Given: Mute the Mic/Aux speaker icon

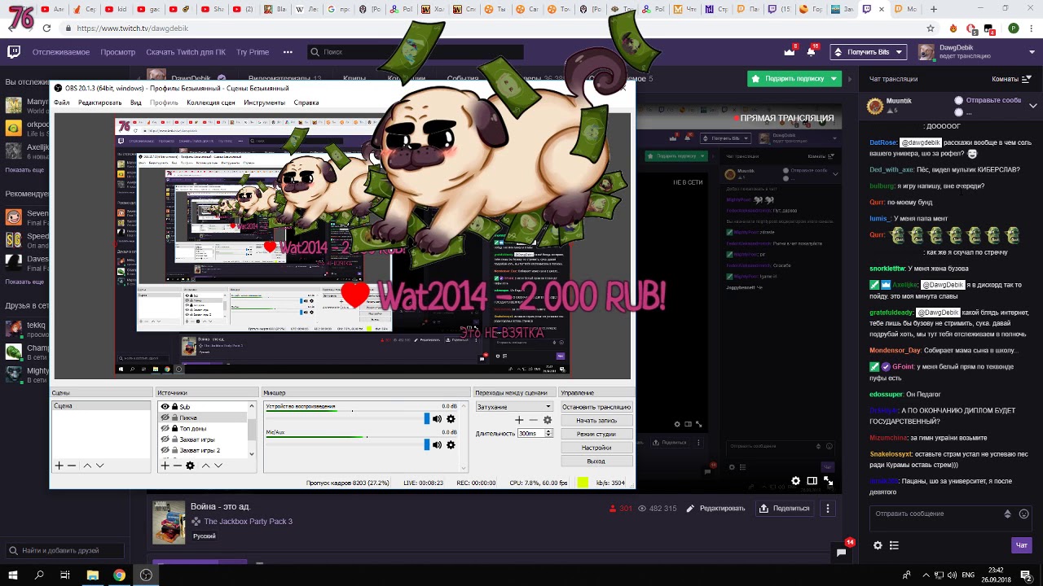Looking at the screenshot, I should 438,445.
